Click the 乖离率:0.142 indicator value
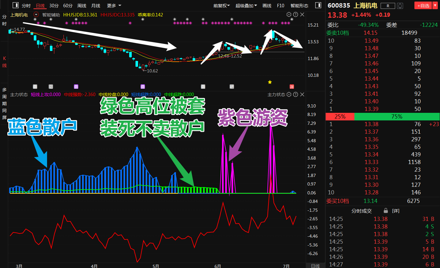 [x=150, y=15]
